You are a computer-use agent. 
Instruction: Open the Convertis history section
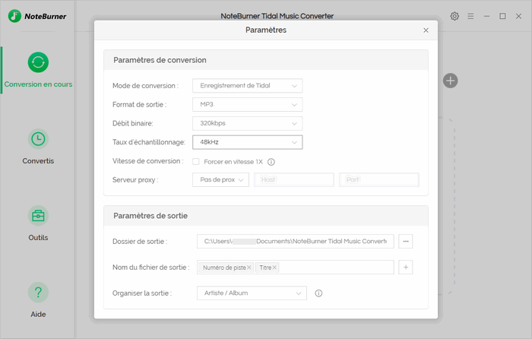38,147
